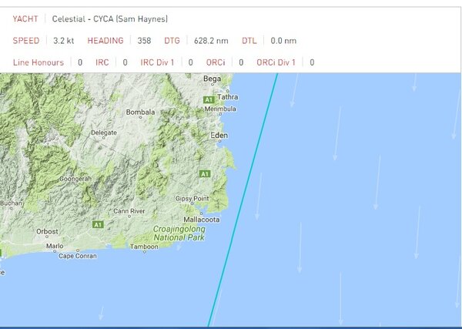The width and height of the screenshot is (462, 329).
Task: Select the Merimbula town marker
Action: (x=221, y=109)
